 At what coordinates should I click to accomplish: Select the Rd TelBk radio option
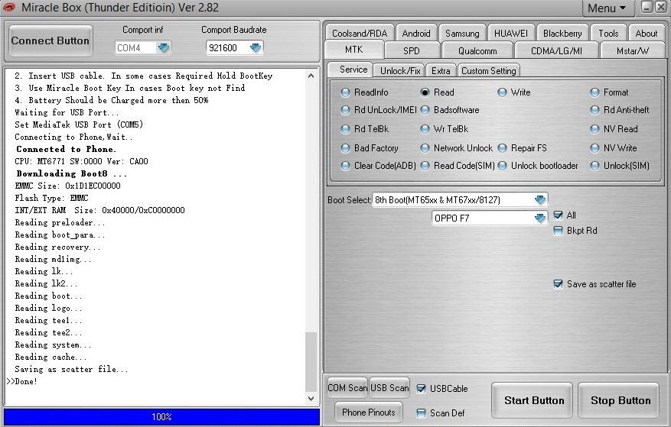(345, 128)
